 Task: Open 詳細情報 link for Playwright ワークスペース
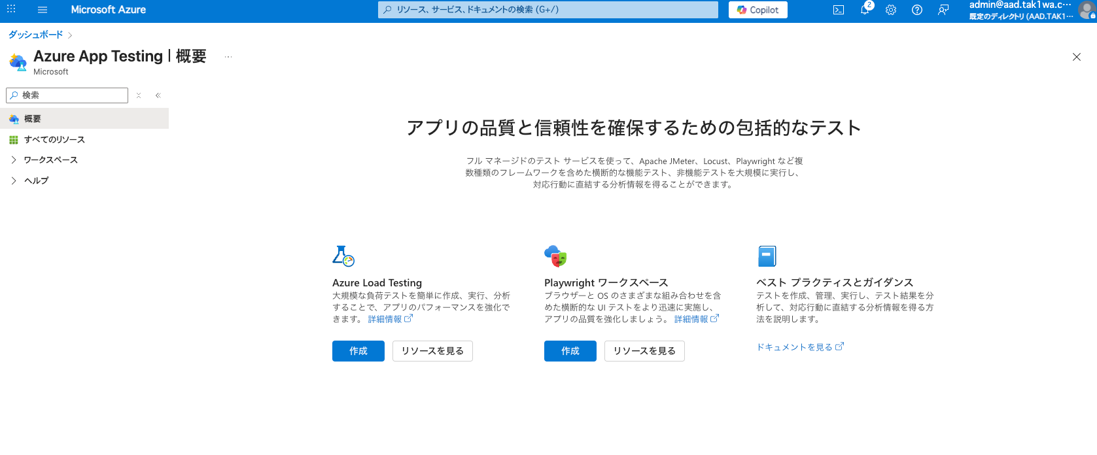pos(697,319)
